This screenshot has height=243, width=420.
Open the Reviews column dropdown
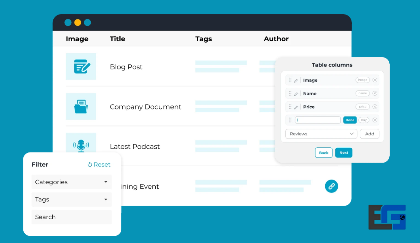[321, 134]
